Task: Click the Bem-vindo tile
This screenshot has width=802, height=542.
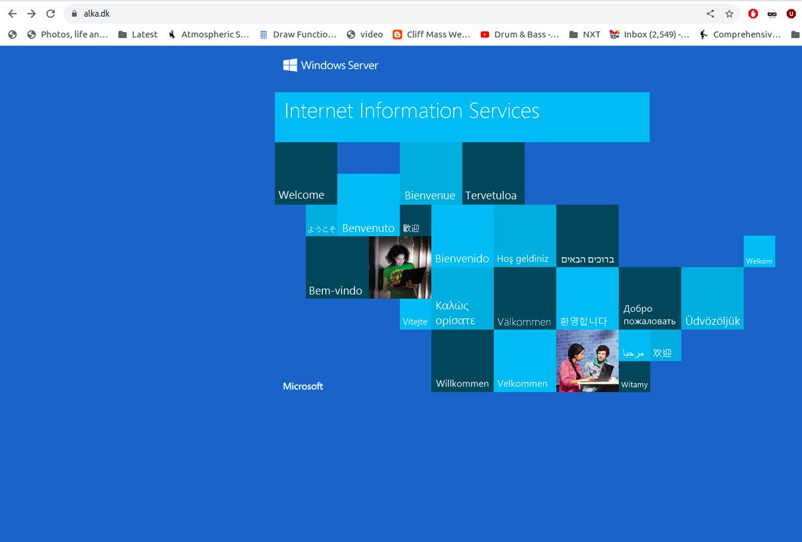Action: click(x=337, y=267)
